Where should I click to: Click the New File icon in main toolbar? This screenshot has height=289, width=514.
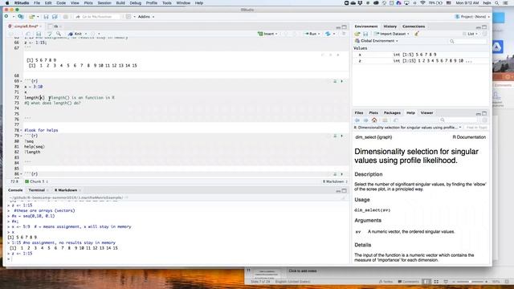(6, 16)
